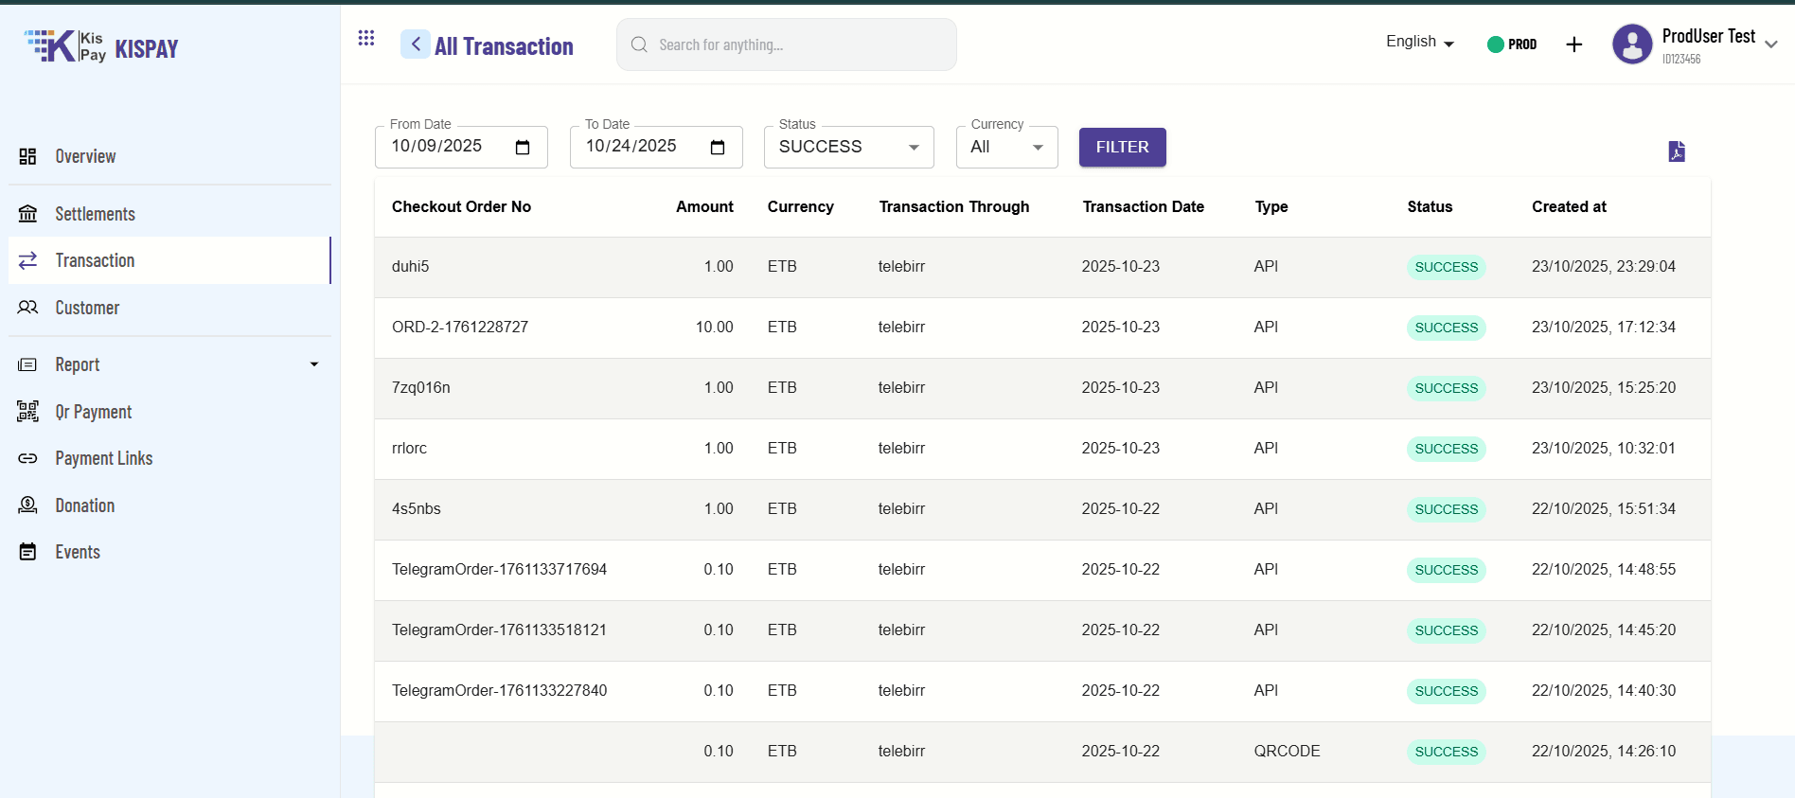
Task: Expand the English language selector
Action: click(1419, 42)
